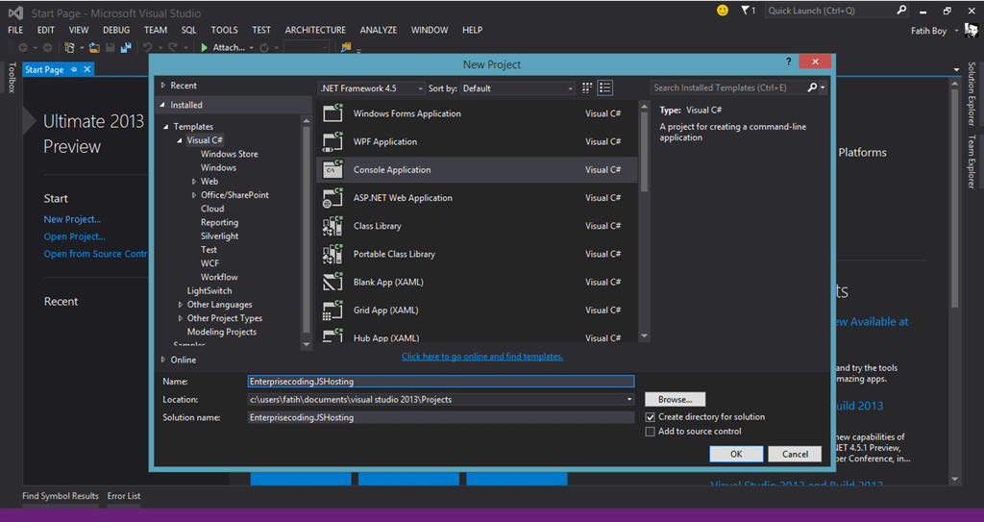Viewport: 984px width, 522px height.
Task: Click the Windows Forms Application template icon
Action: coord(332,113)
